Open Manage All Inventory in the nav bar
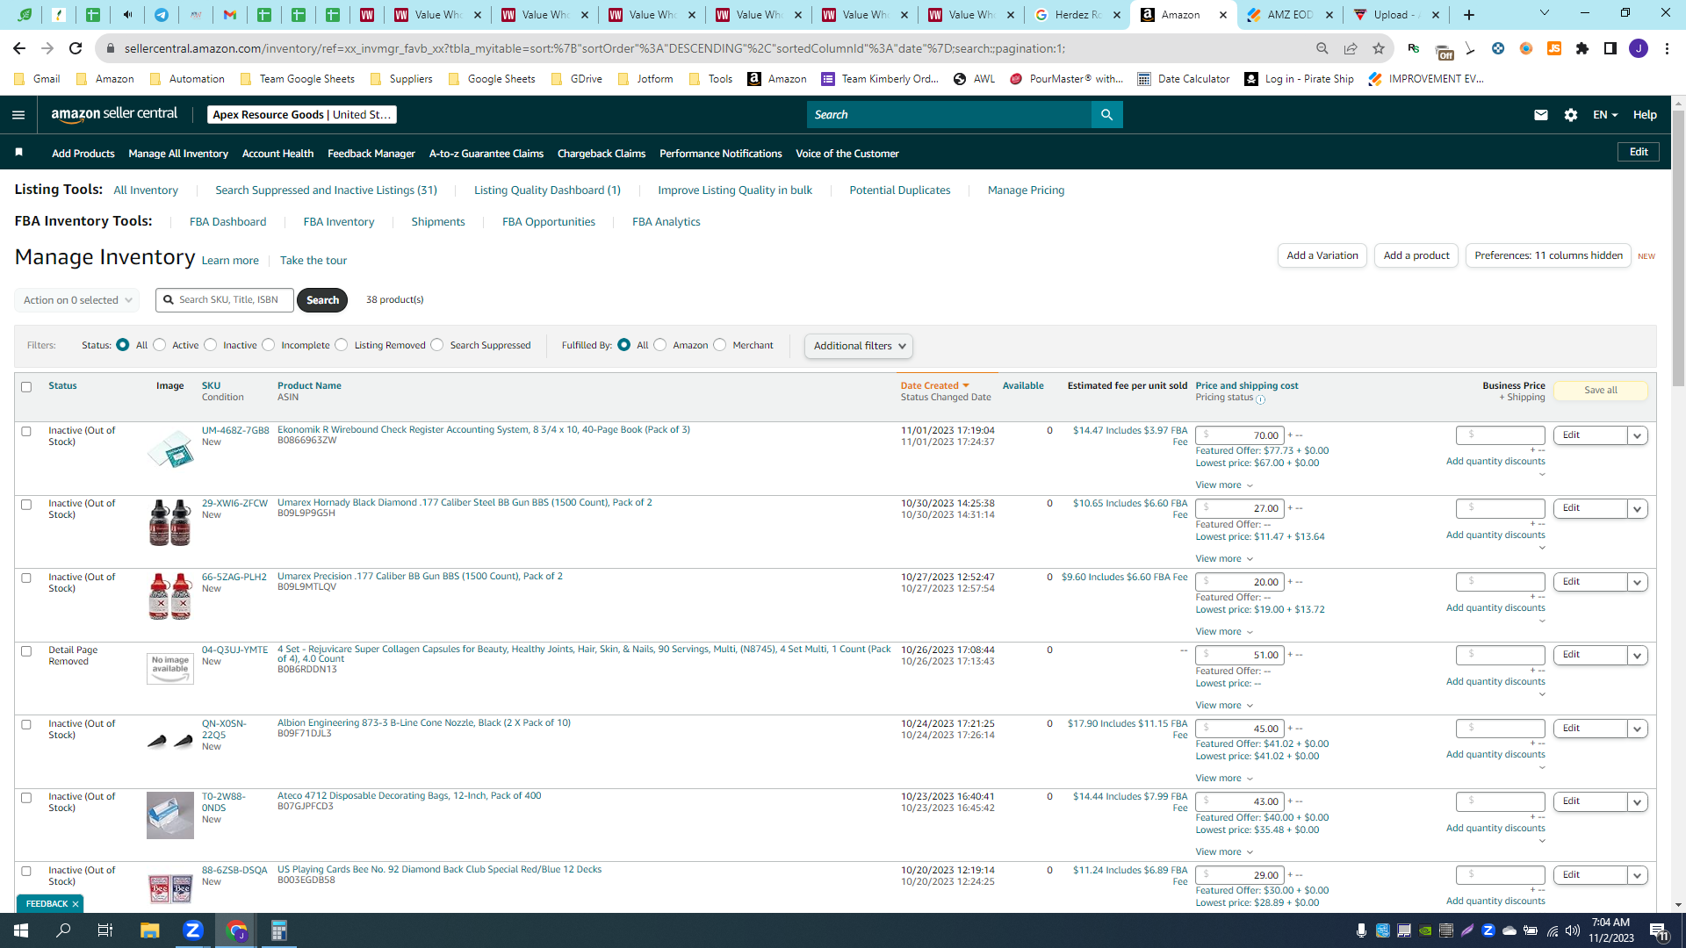Image resolution: width=1686 pixels, height=948 pixels. pyautogui.click(x=178, y=154)
